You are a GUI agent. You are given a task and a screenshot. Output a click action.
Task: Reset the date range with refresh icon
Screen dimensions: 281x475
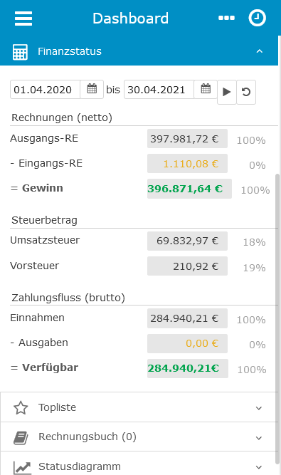(246, 92)
